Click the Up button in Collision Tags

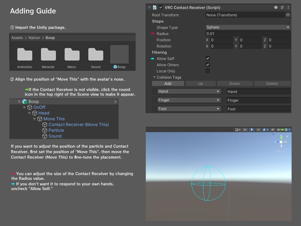pyautogui.click(x=200, y=83)
